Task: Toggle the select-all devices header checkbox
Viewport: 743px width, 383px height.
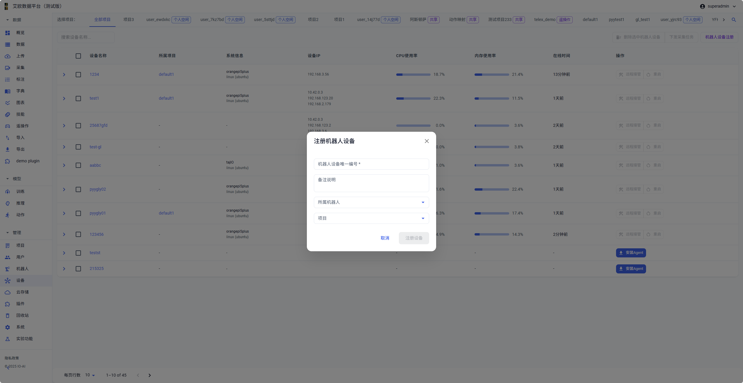Action: point(78,56)
